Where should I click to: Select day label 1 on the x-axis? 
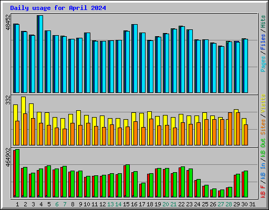pyautogui.click(x=17, y=204)
